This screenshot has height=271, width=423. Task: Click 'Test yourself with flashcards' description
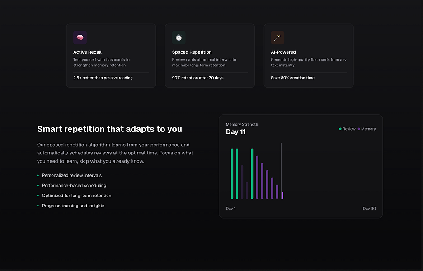(101, 62)
